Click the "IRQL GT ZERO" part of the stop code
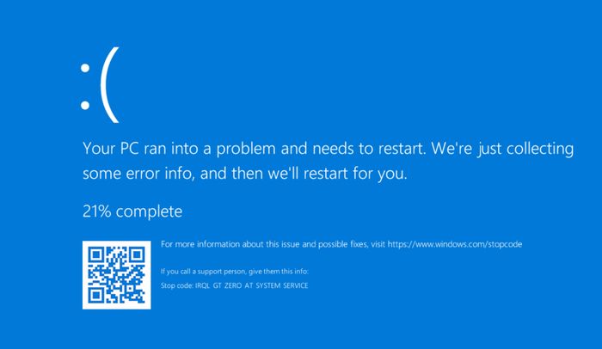Image resolution: width=602 pixels, height=349 pixels. tap(218, 285)
